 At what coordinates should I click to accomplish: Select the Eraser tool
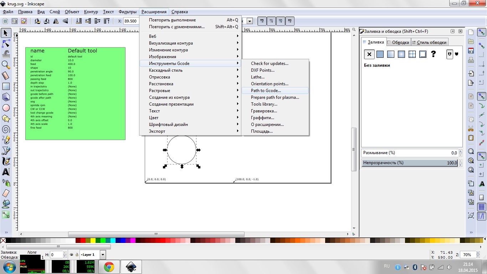(6, 193)
